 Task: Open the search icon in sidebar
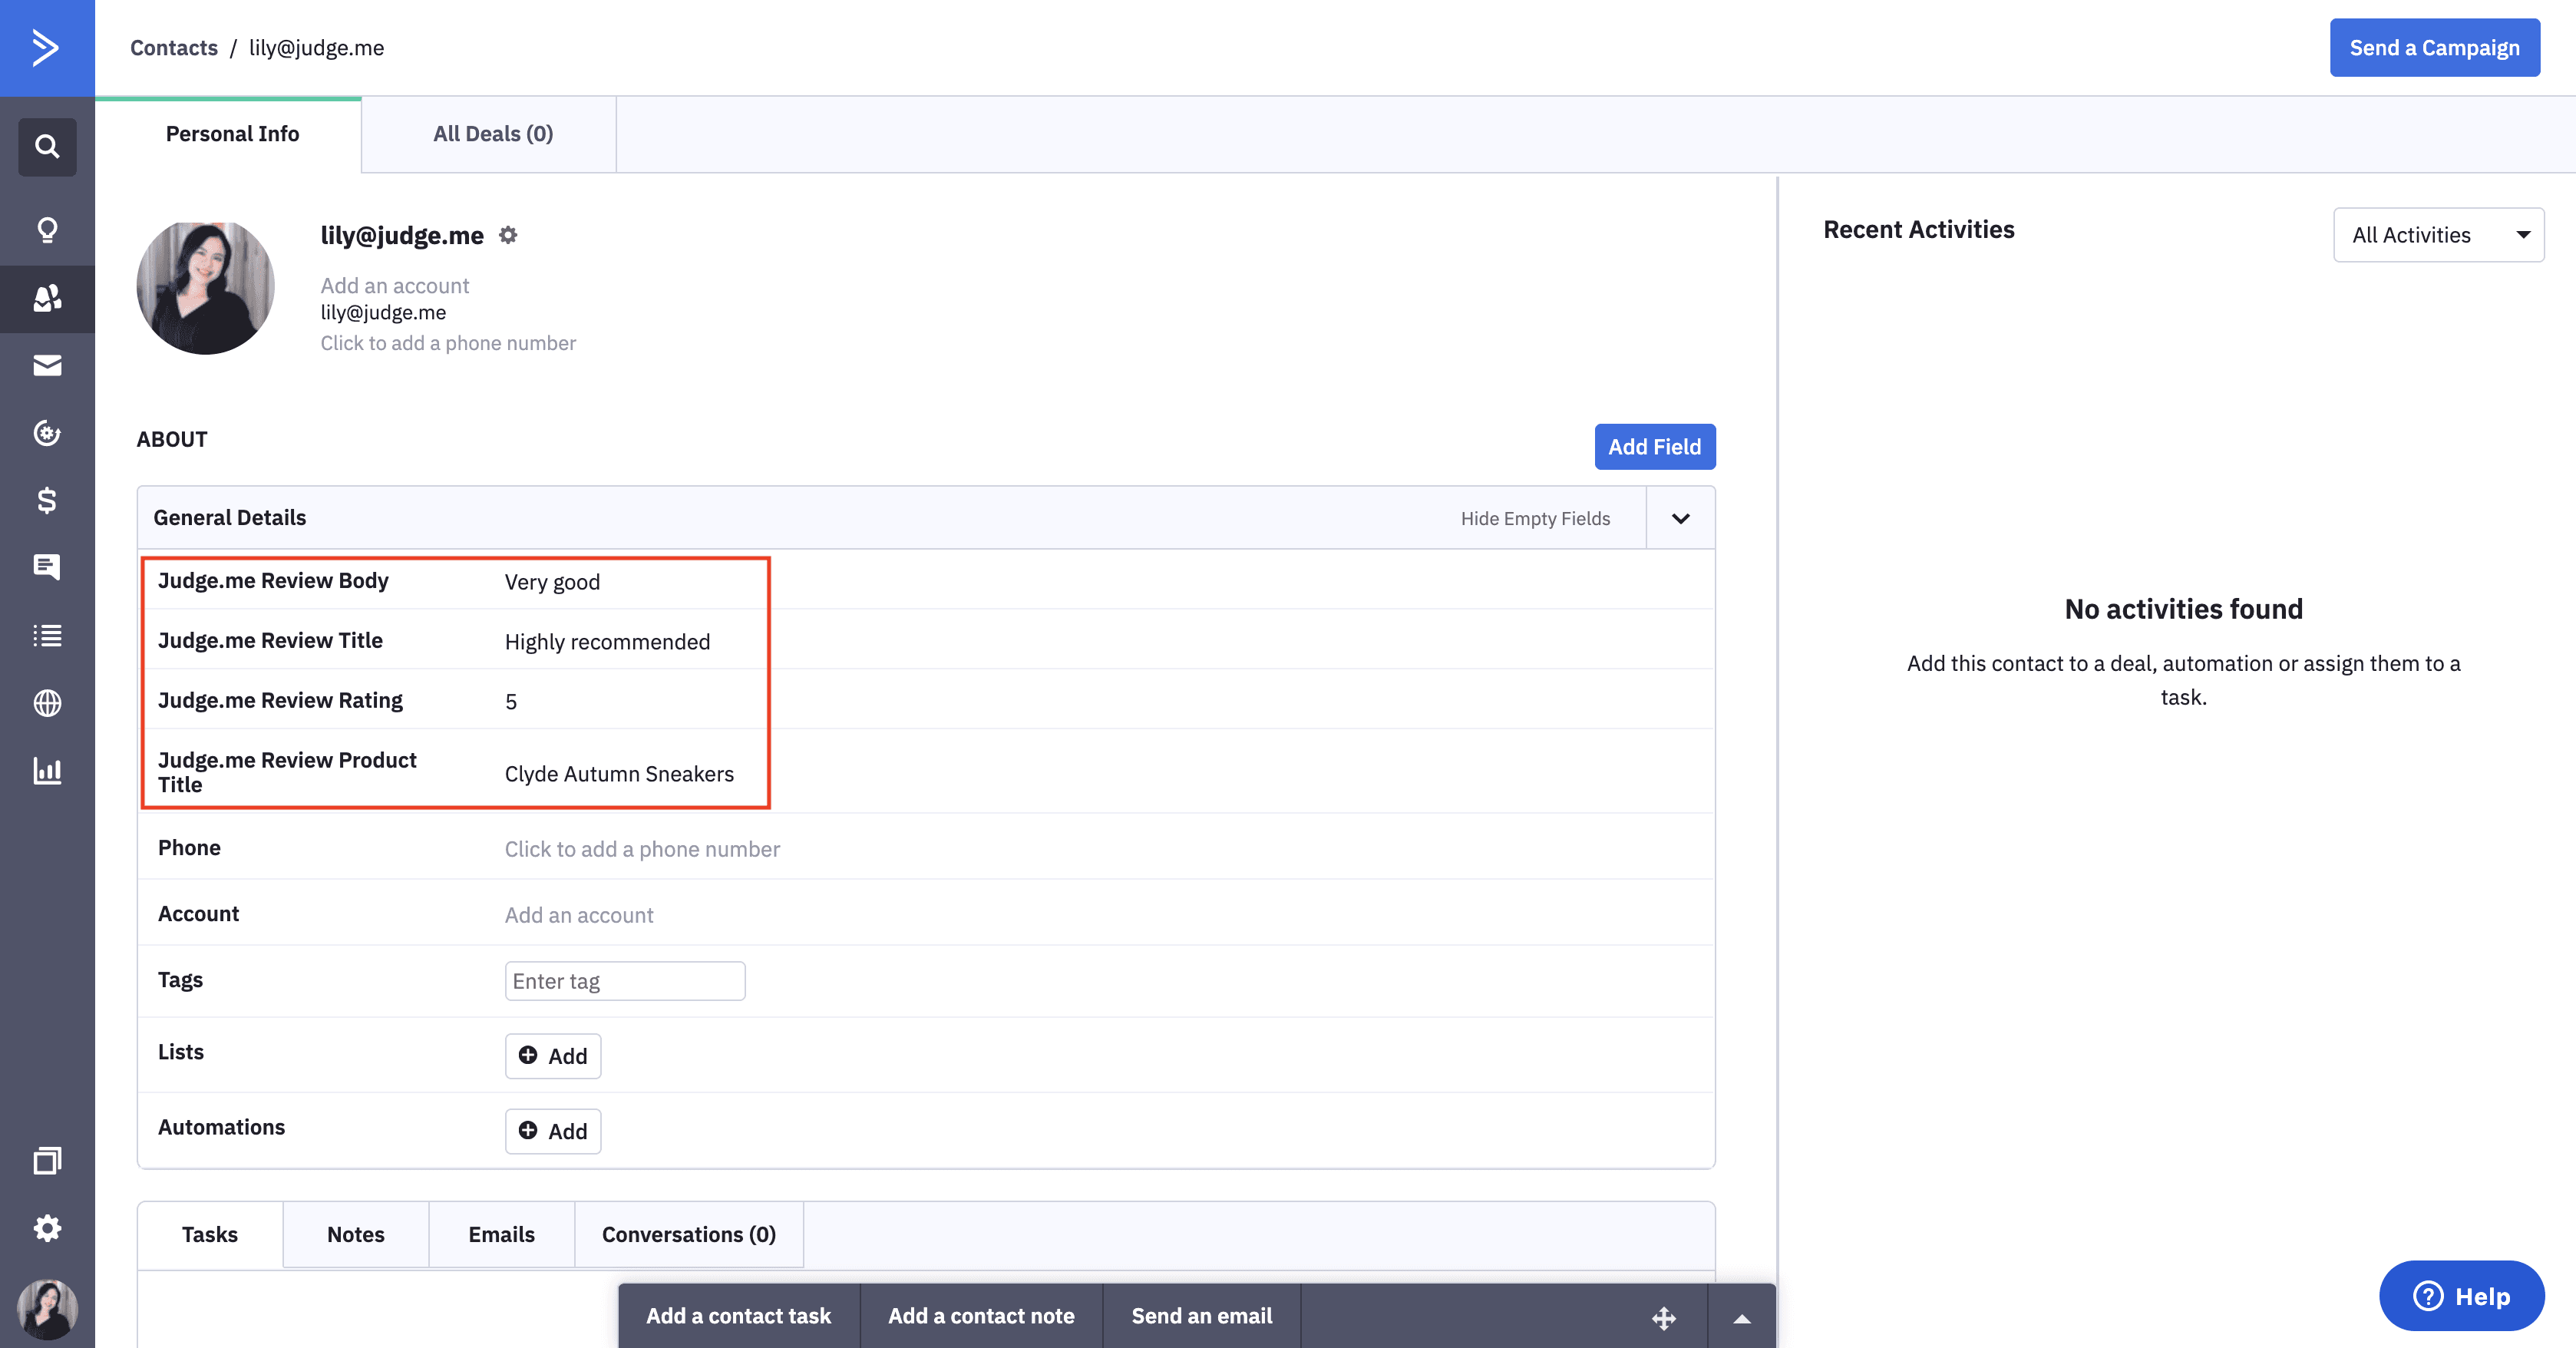tap(47, 147)
